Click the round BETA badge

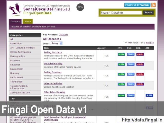point(80,7)
